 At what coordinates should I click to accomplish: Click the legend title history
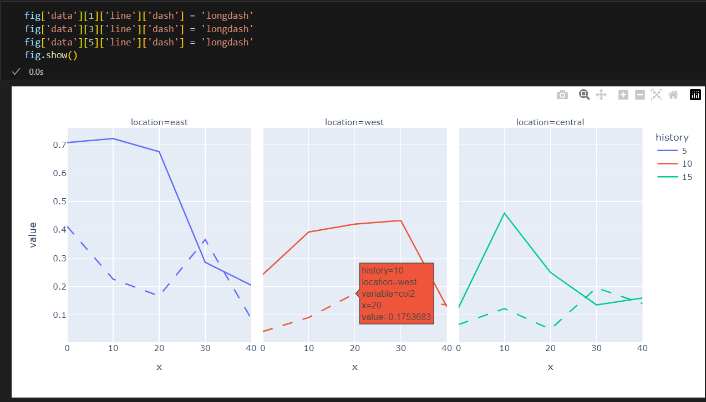click(672, 137)
